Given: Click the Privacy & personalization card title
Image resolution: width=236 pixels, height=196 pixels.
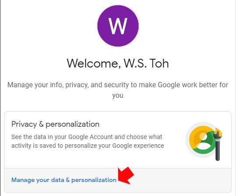Looking at the screenshot, I should pyautogui.click(x=55, y=124).
